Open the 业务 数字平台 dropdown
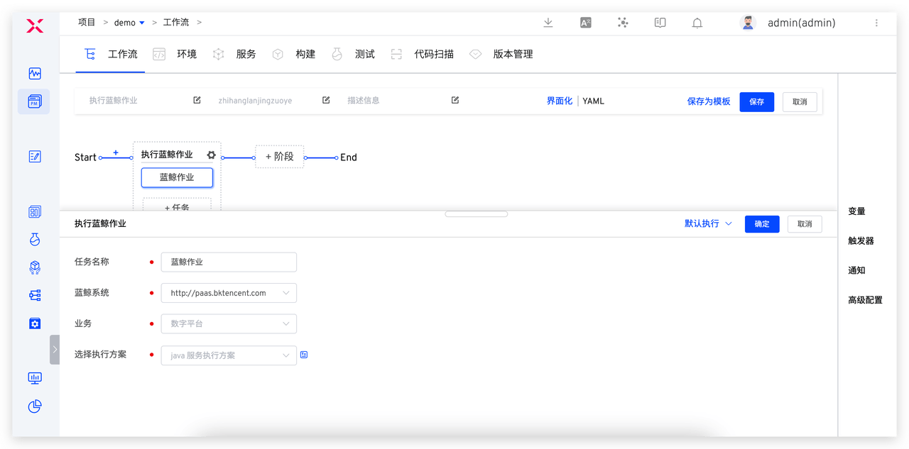Screen dimensions: 909x449 tap(229, 323)
